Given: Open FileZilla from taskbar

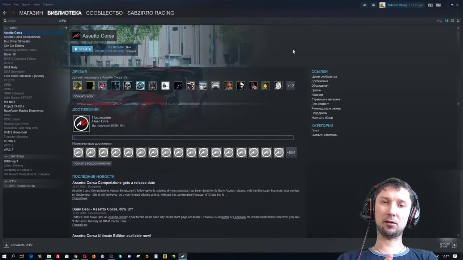Looking at the screenshot, I should [x=58, y=256].
